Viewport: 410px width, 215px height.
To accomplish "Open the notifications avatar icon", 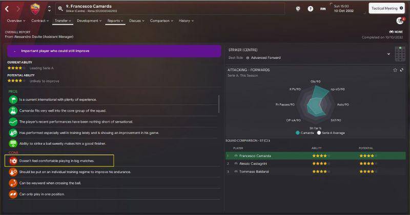I will pos(400,20).
